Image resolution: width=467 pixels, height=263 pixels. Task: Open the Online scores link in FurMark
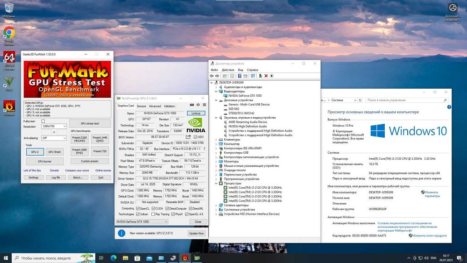[x=103, y=171]
